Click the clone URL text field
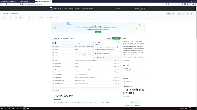 106,47
